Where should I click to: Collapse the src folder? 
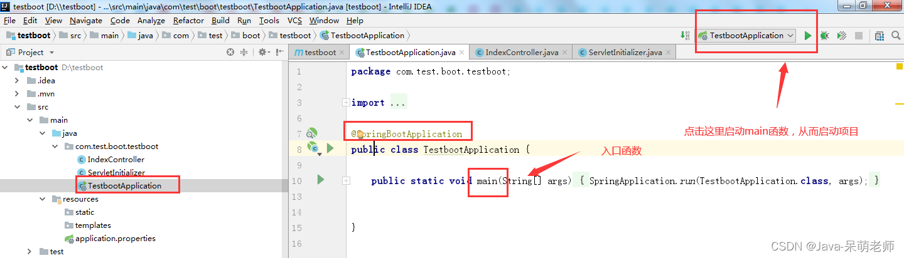pyautogui.click(x=18, y=106)
